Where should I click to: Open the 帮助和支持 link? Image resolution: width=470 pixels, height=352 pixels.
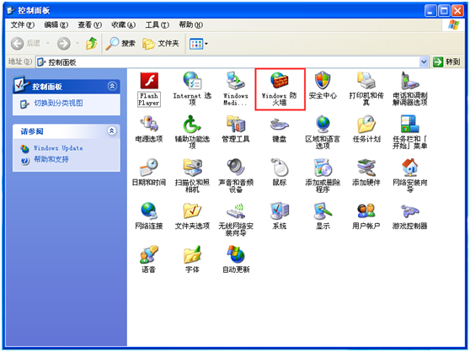[x=51, y=159]
